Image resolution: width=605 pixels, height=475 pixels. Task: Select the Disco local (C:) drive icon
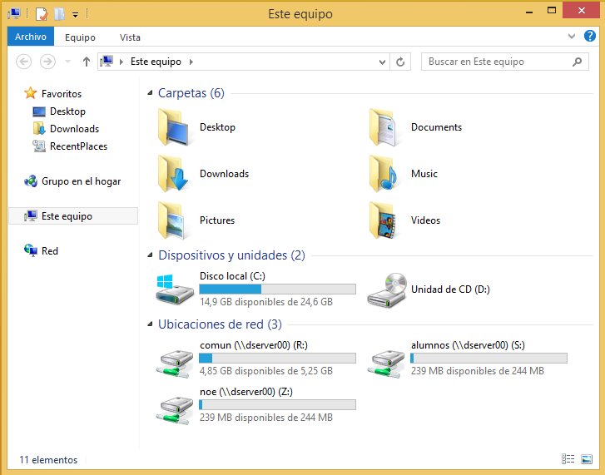(175, 289)
